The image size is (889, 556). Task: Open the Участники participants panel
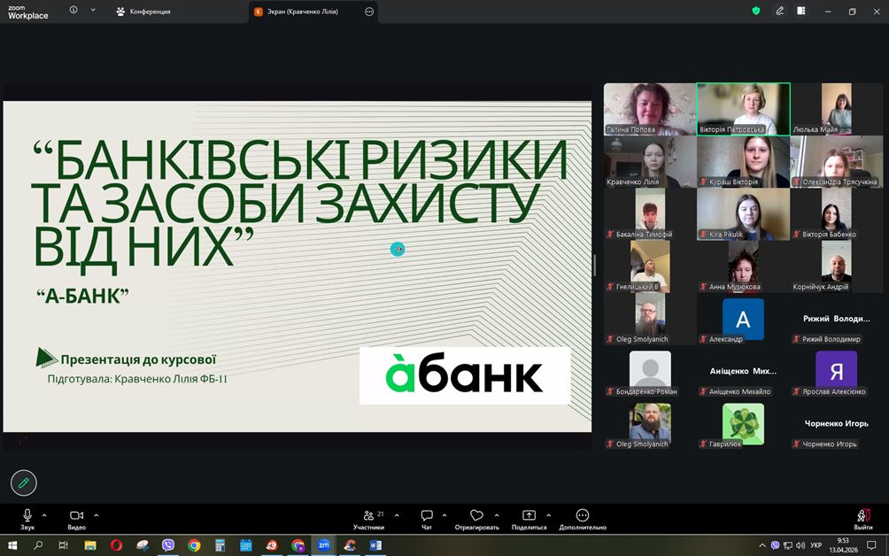368,516
